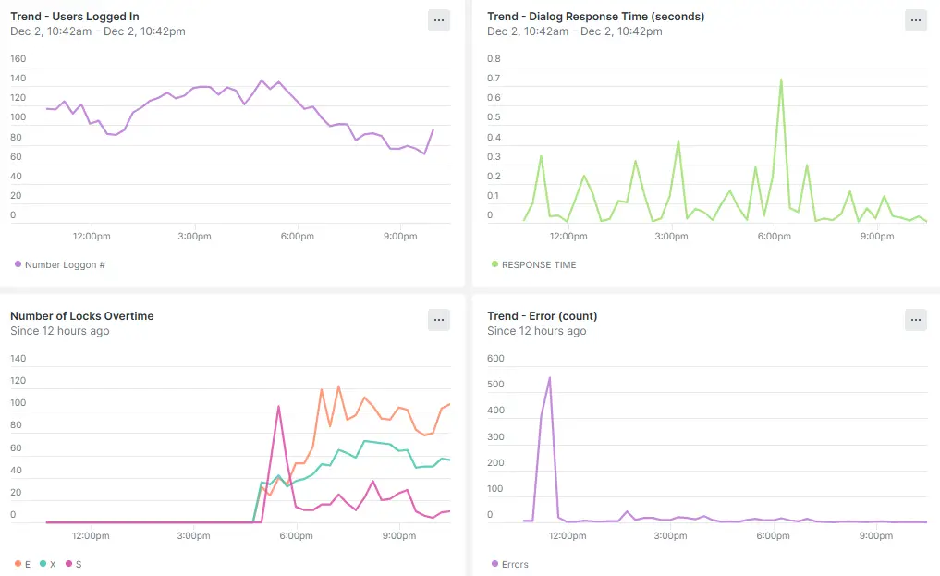Click the 600 y-axis label on Error chart
The width and height of the screenshot is (940, 576).
click(495, 359)
